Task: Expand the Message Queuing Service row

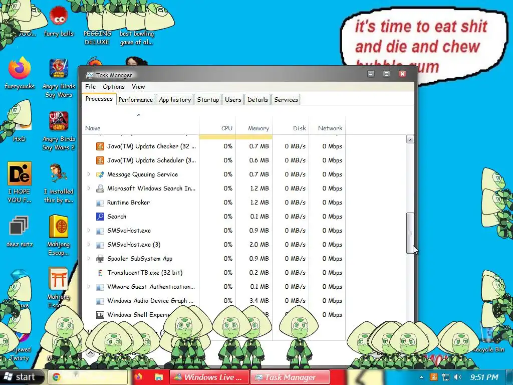Action: coord(89,174)
